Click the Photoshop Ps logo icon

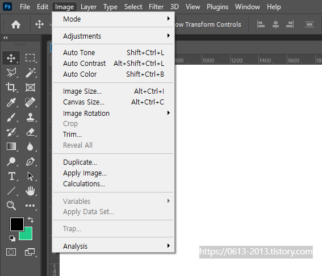(7, 7)
